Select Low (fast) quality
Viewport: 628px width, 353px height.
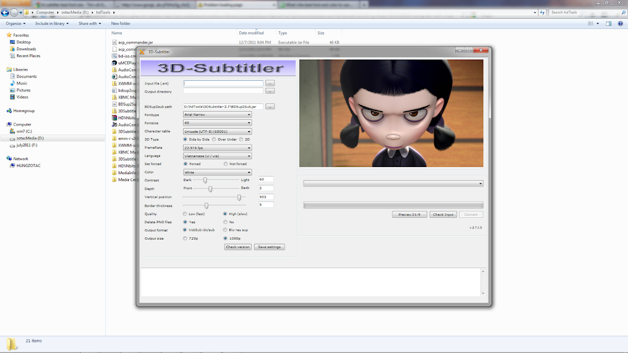[x=185, y=214]
